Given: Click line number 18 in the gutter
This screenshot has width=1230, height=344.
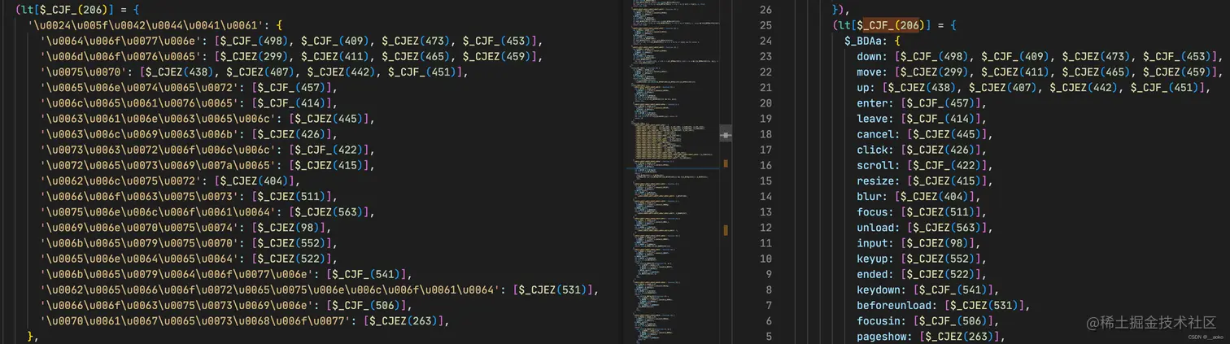Looking at the screenshot, I should click(765, 134).
